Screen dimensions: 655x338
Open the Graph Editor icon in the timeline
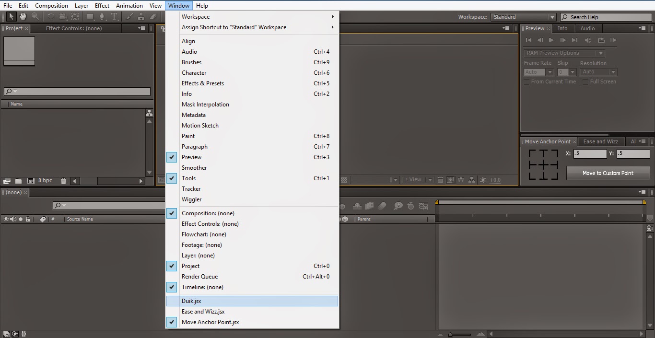[424, 206]
